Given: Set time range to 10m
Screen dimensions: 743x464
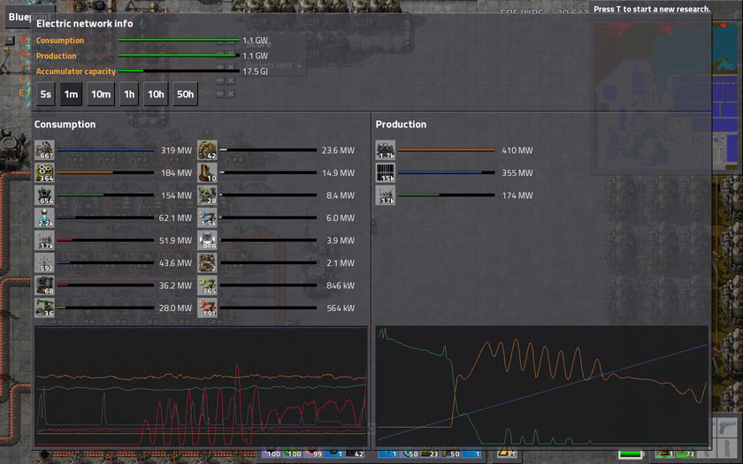Looking at the screenshot, I should click(101, 95).
